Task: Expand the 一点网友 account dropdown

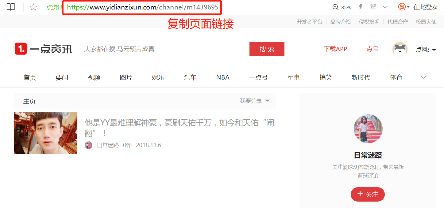Action: pyautogui.click(x=434, y=50)
